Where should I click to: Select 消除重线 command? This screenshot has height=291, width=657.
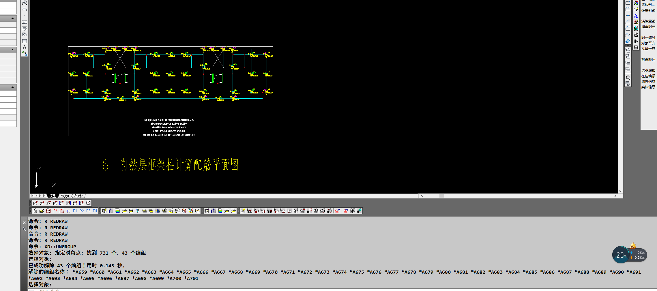[648, 21]
